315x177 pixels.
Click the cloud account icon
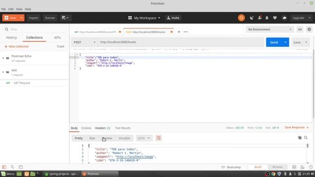(x=284, y=18)
